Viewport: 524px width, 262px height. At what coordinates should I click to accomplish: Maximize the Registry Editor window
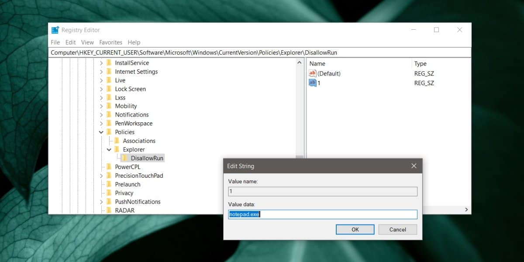[x=436, y=30]
